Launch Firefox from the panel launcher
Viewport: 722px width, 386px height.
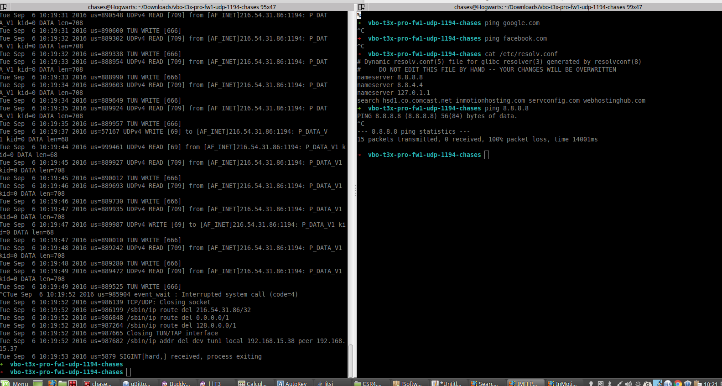pos(52,383)
